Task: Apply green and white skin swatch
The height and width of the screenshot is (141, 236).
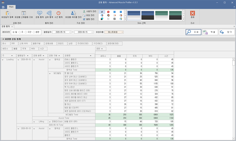Action: click(162, 15)
